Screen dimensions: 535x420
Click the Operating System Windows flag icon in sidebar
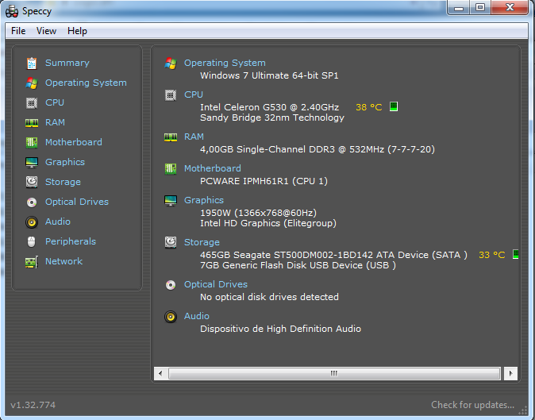(32, 83)
